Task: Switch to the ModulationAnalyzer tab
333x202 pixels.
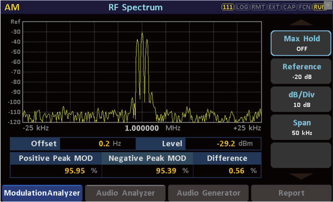Action: (x=42, y=193)
